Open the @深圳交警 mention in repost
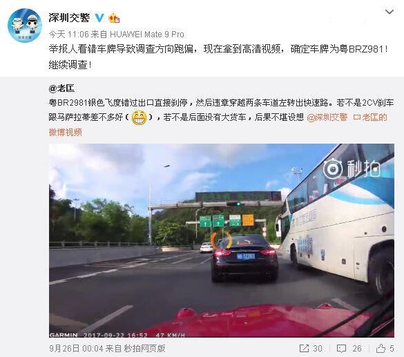 [x=327, y=117]
